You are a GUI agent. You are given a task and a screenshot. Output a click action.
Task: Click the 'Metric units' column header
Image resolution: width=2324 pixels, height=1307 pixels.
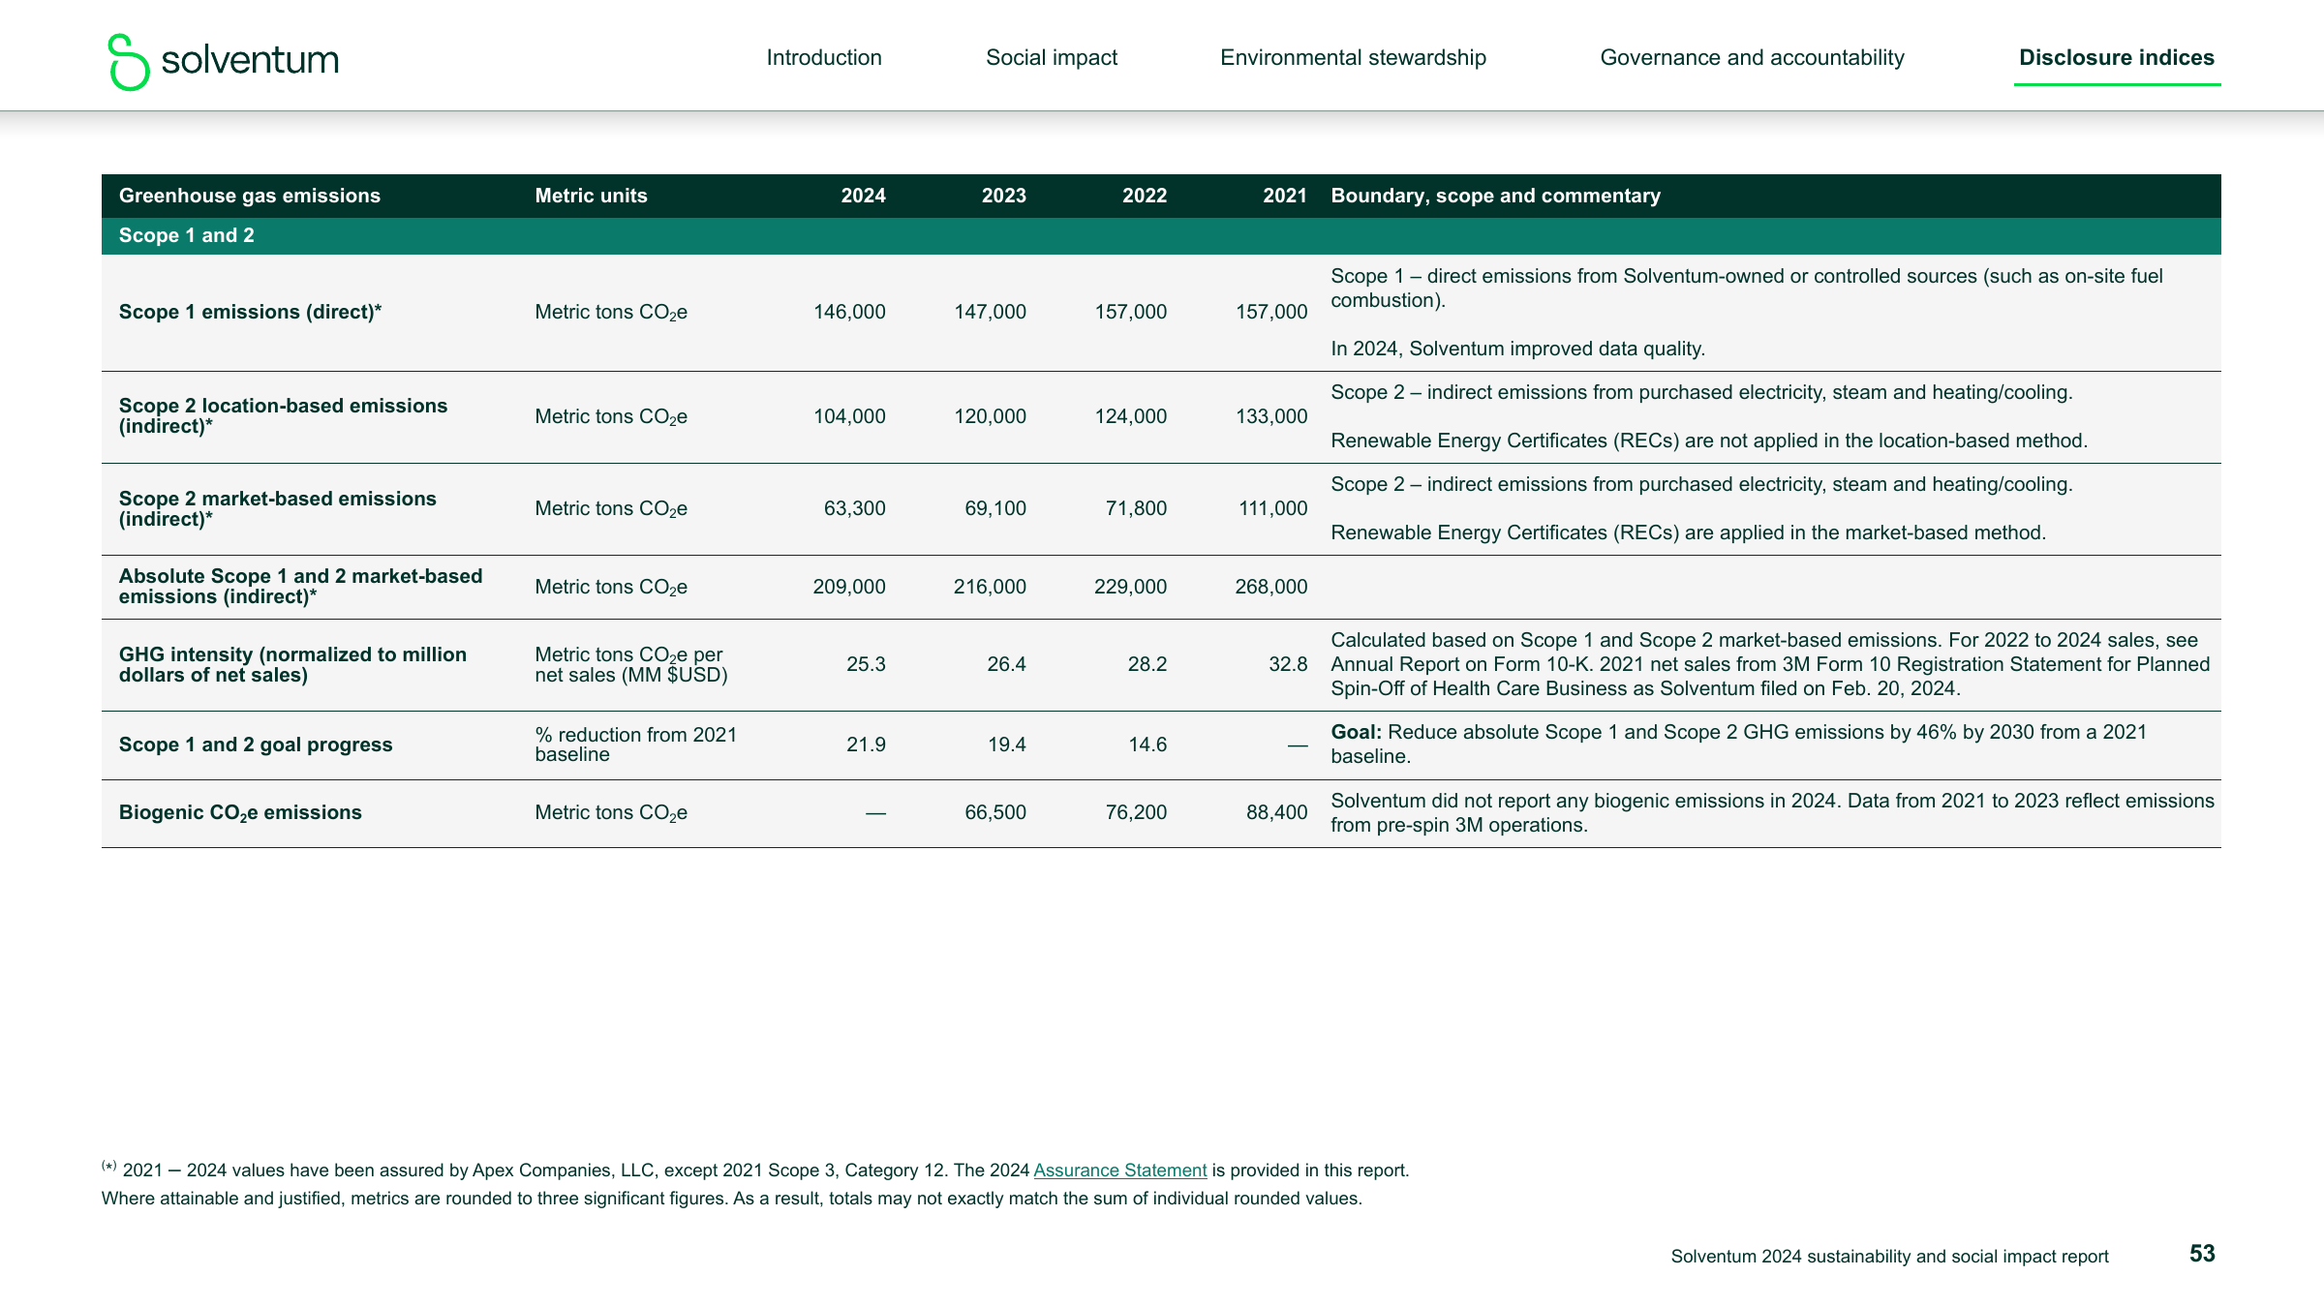click(x=591, y=196)
